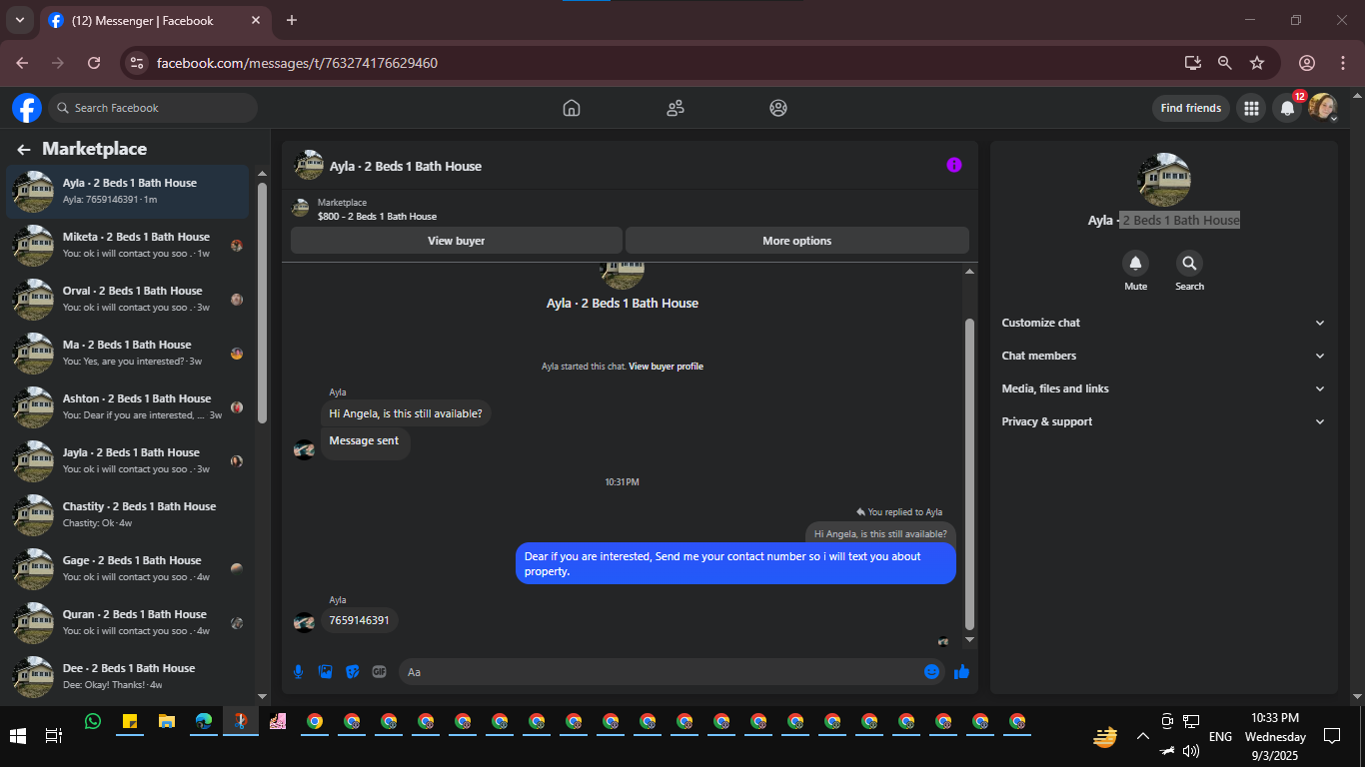1365x767 pixels.
Task: Open the emoji picker in message box
Action: (x=932, y=672)
